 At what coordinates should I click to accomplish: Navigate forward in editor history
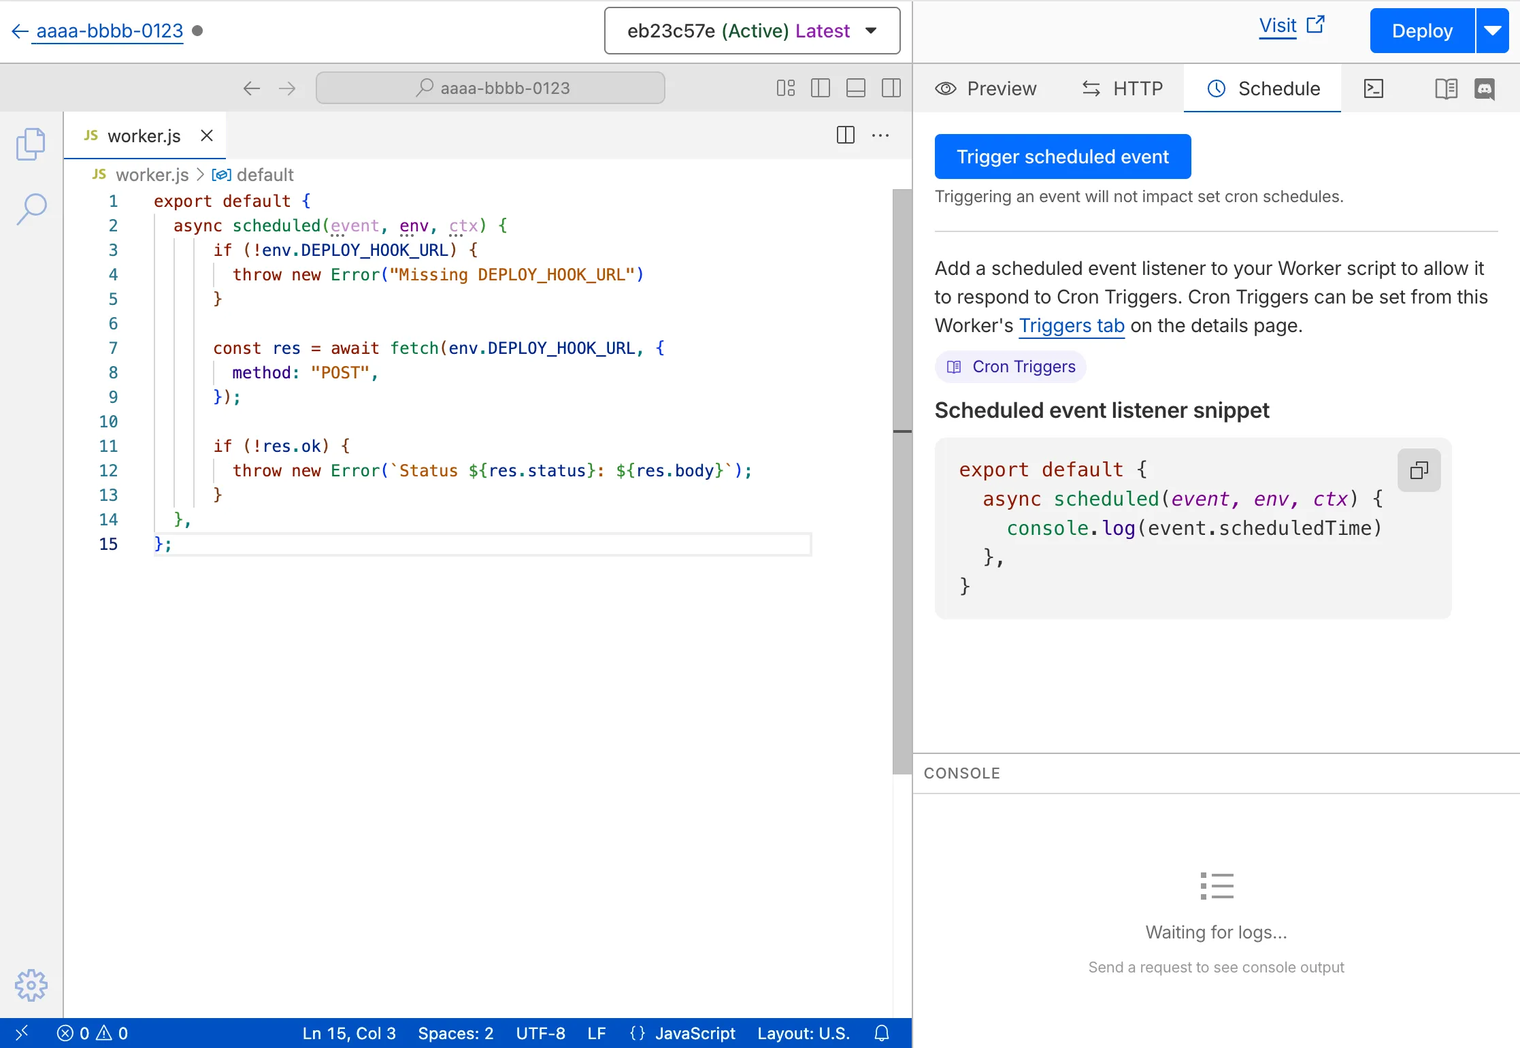[x=287, y=88]
